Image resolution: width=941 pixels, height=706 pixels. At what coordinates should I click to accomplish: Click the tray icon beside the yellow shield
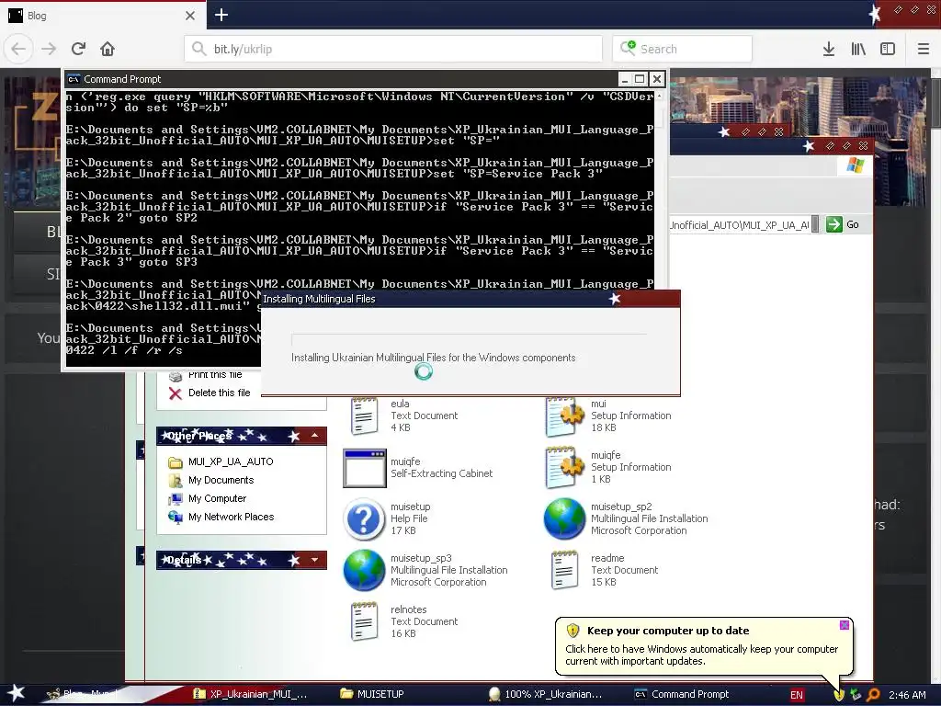pyautogui.click(x=856, y=695)
